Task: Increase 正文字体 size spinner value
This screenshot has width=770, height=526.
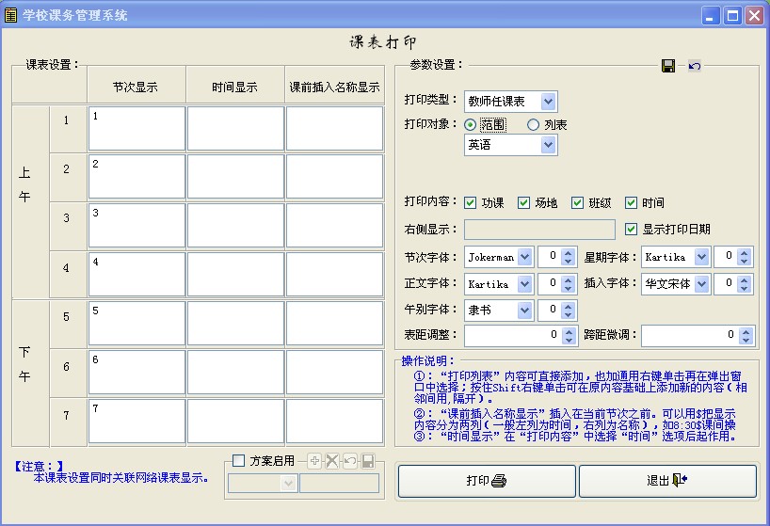Action: [x=569, y=279]
